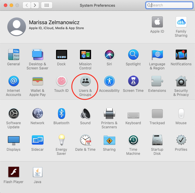This screenshot has width=195, height=193.
Task: Go forward with the right arrow button
Action: point(35,5)
